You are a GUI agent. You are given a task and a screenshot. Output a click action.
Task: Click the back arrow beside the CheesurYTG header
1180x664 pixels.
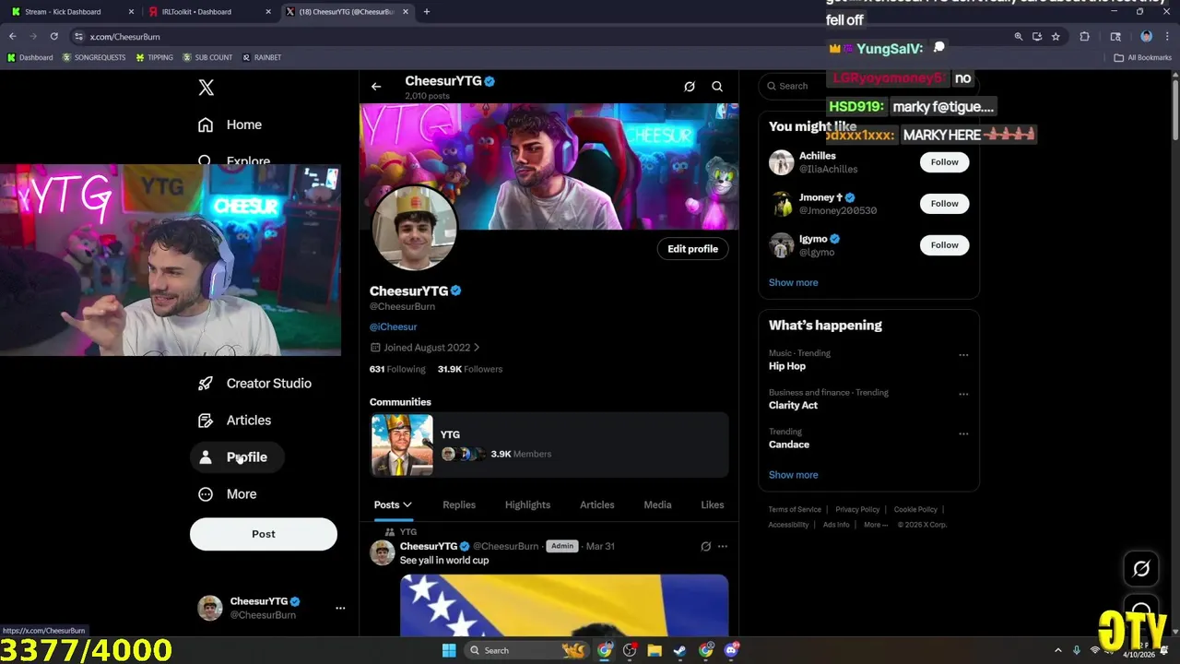point(376,87)
